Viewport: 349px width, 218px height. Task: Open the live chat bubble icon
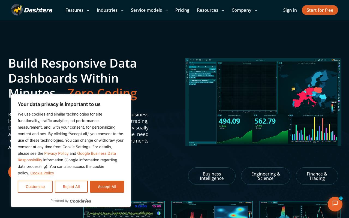(335, 204)
